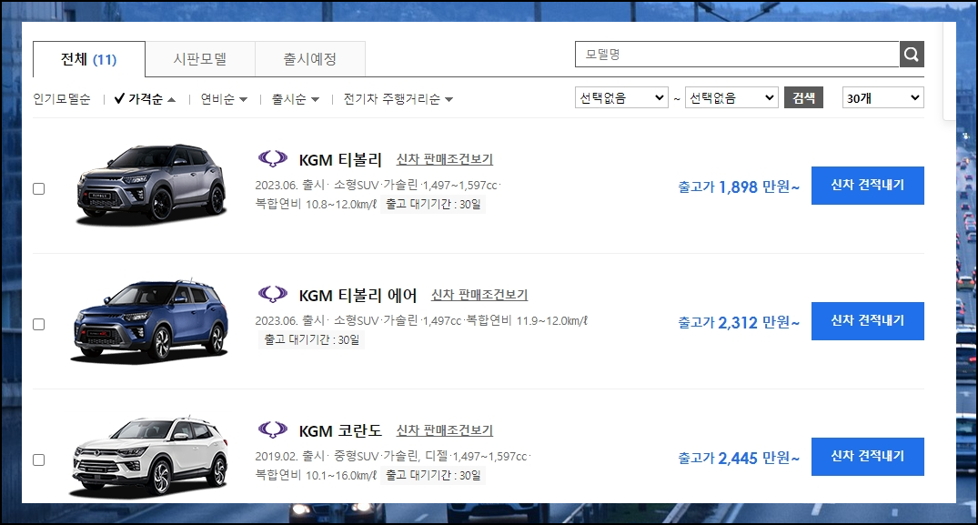Open the minimum price 선택없음 dropdown
978x525 pixels.
[x=621, y=98]
